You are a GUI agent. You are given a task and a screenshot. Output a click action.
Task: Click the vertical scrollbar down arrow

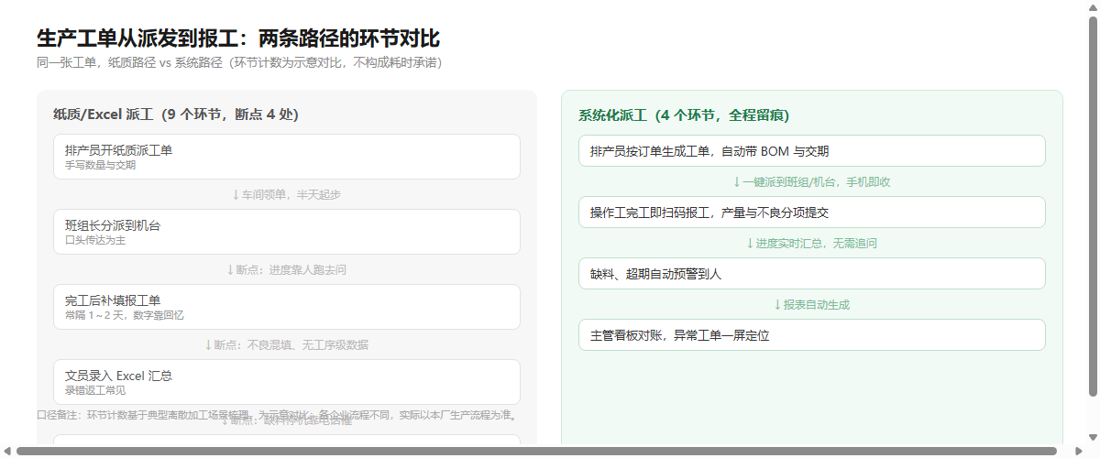tap(1093, 437)
